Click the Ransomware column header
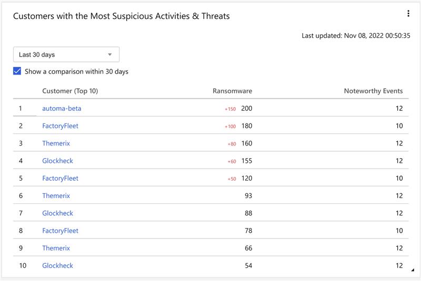Image resolution: width=421 pixels, height=281 pixels. tap(232, 91)
